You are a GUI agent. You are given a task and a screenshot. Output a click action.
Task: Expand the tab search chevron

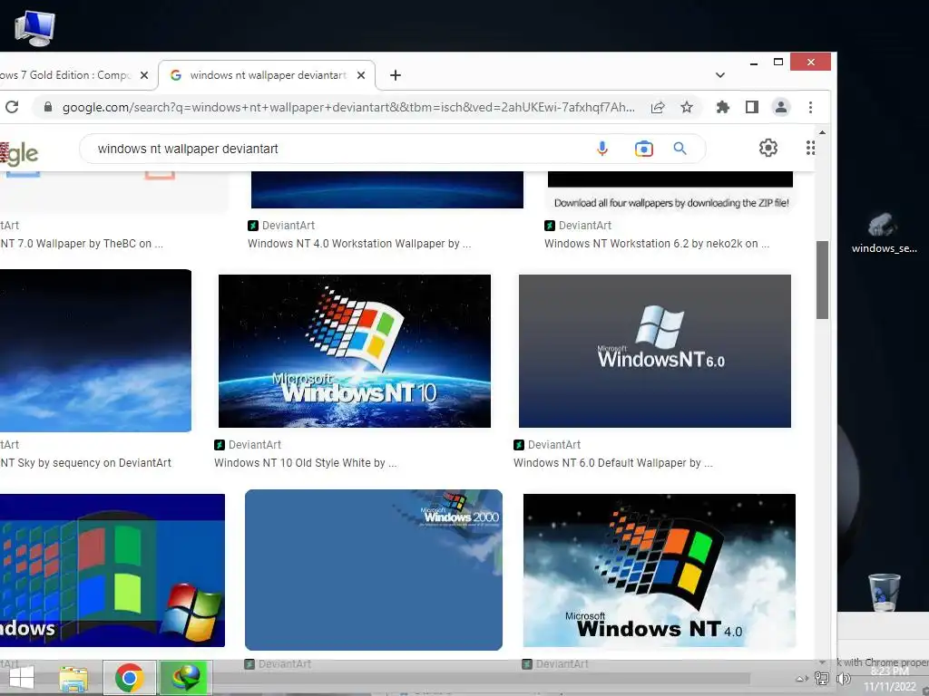[719, 75]
